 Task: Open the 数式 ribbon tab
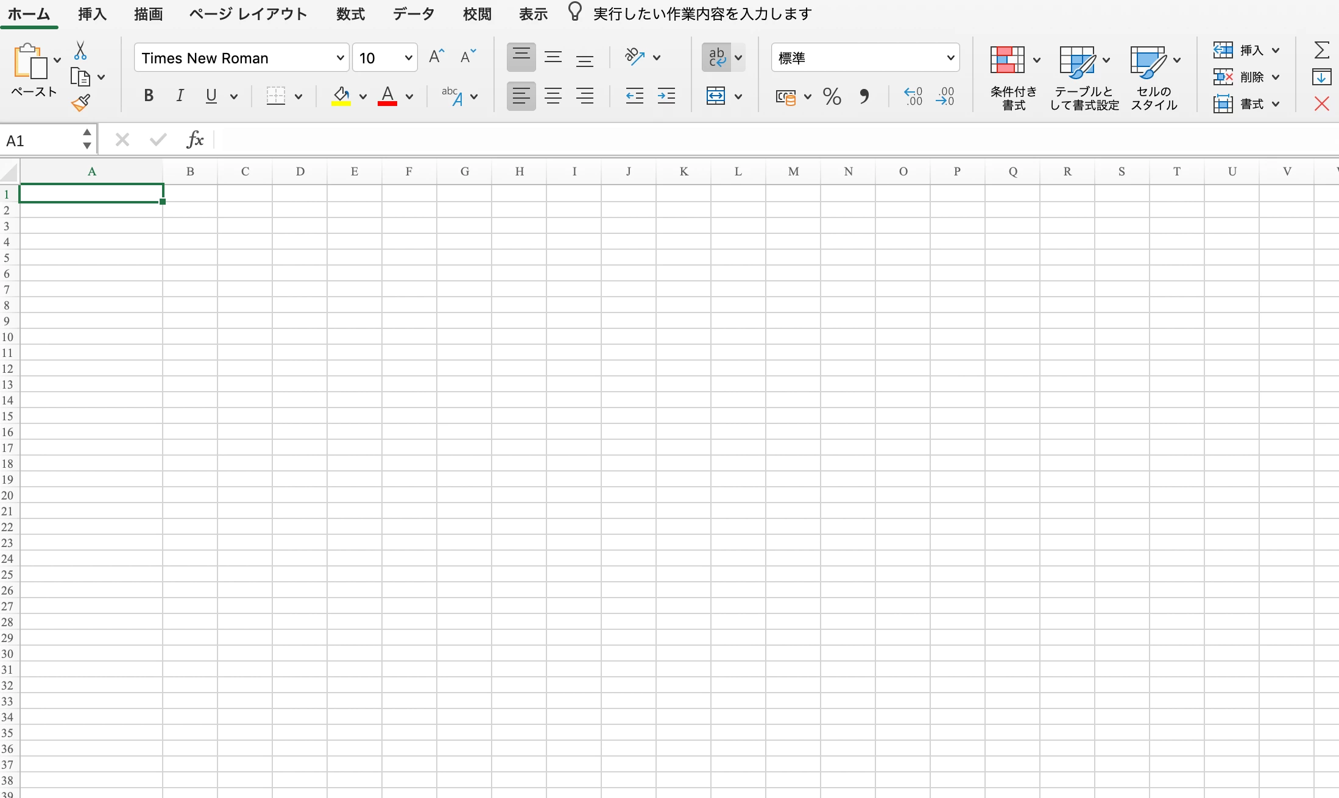click(x=350, y=14)
